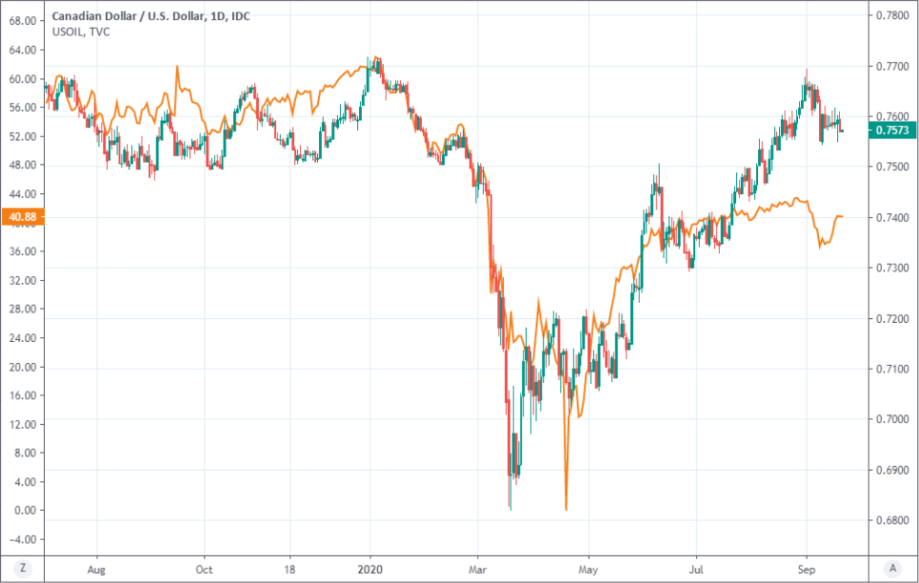
Task: Click the orange 40.88 price label
Action: pyautogui.click(x=21, y=217)
